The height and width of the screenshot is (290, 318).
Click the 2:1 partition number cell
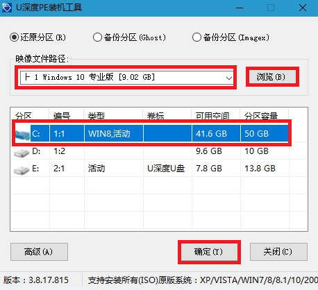click(x=59, y=169)
